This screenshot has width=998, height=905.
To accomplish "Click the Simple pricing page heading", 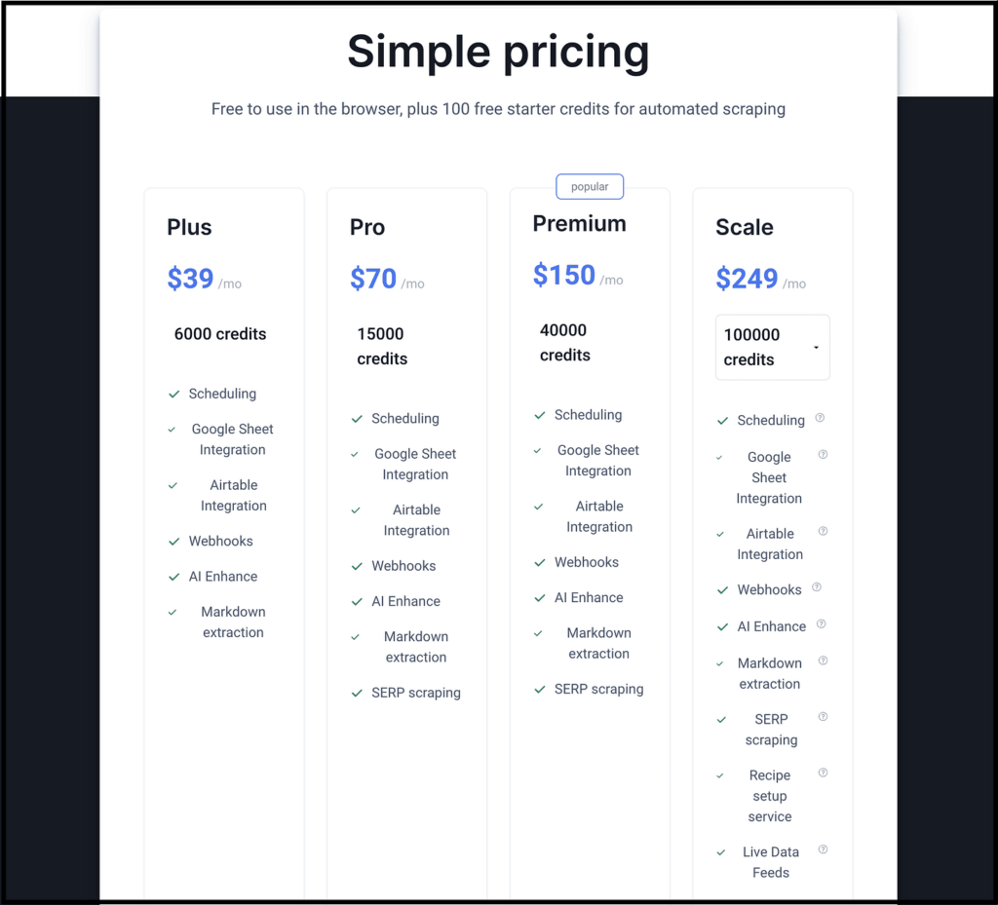I will (x=498, y=53).
